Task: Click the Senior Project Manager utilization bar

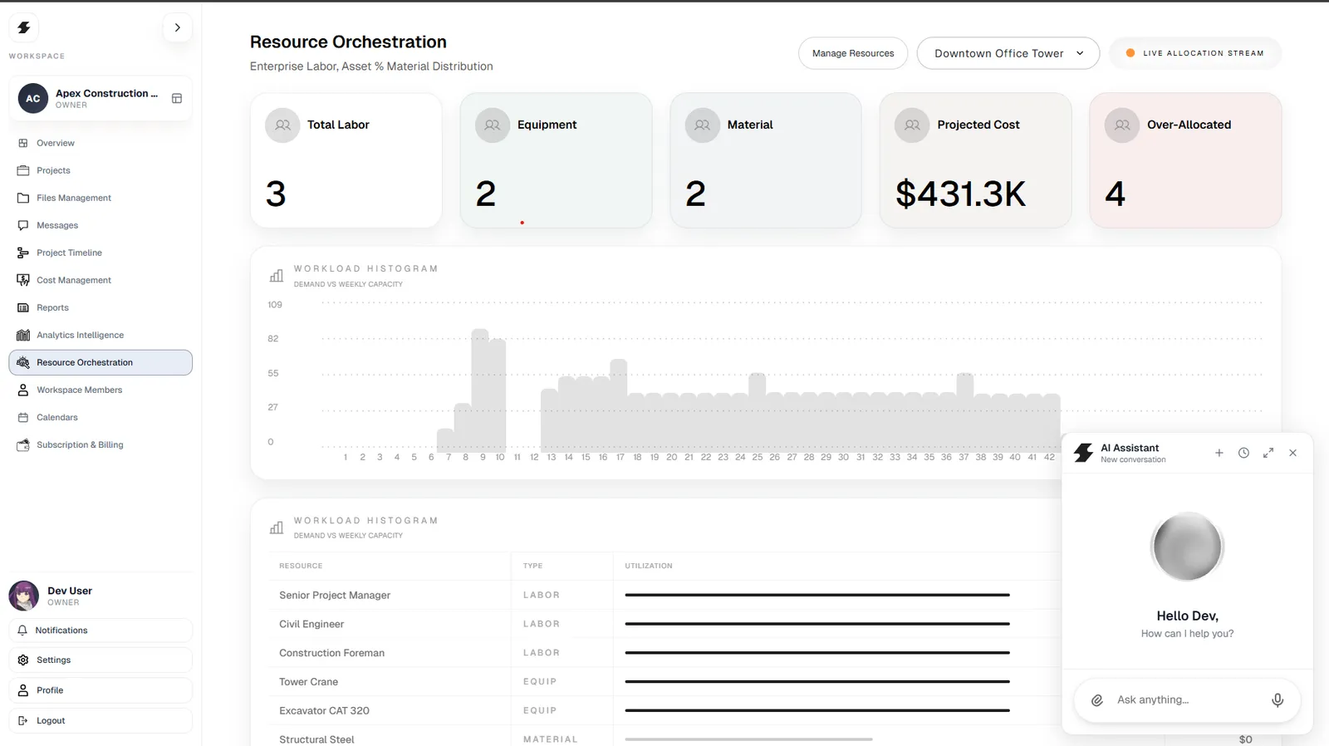Action: [817, 595]
